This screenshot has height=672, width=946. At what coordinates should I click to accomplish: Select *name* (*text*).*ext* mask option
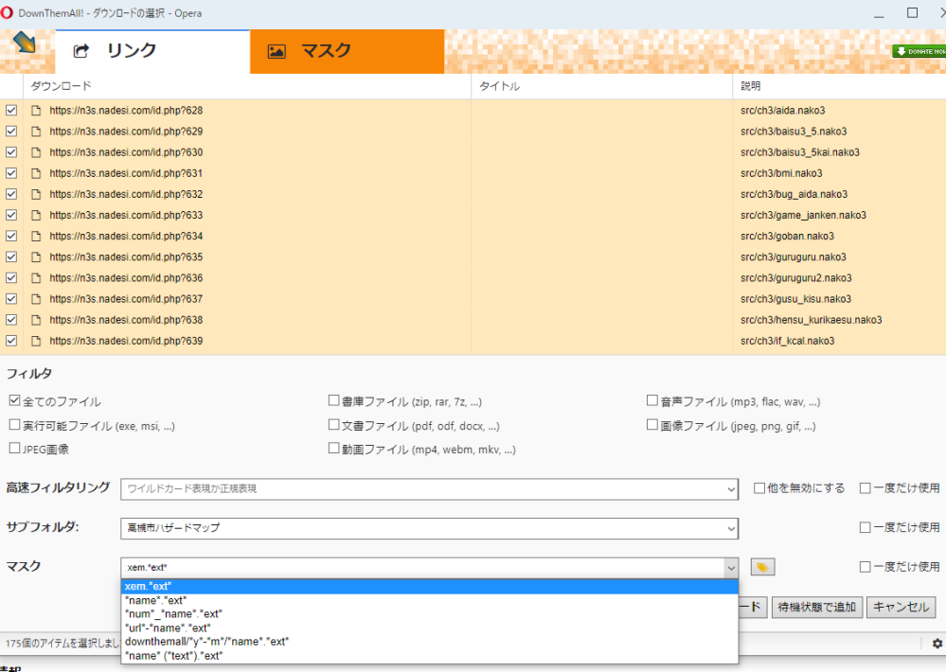[430, 656]
